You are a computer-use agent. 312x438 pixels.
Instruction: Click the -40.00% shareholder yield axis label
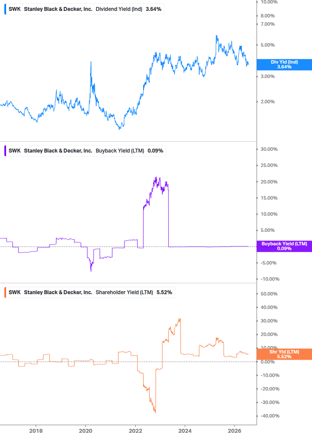[x=270, y=416]
